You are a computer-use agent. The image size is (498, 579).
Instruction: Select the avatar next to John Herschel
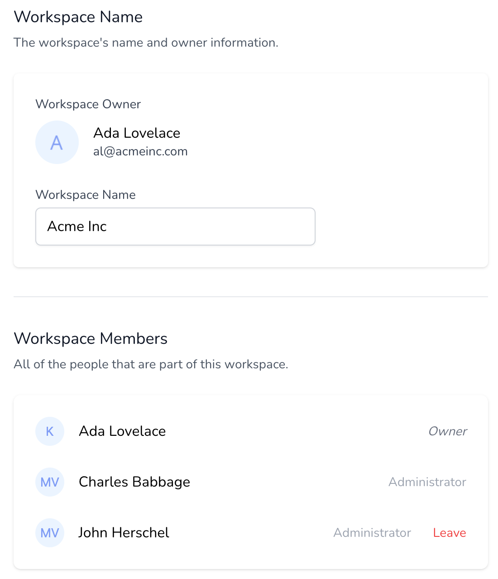(50, 533)
